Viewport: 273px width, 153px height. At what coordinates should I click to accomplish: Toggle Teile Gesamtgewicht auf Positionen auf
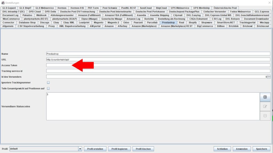[48, 88]
